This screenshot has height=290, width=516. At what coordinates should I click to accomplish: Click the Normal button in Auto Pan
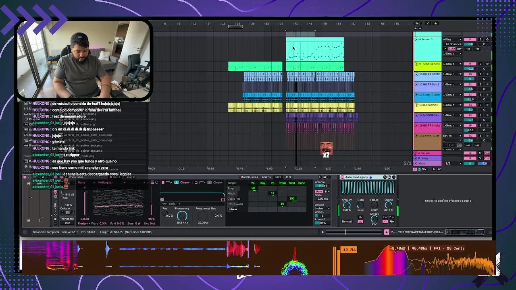(x=347, y=222)
